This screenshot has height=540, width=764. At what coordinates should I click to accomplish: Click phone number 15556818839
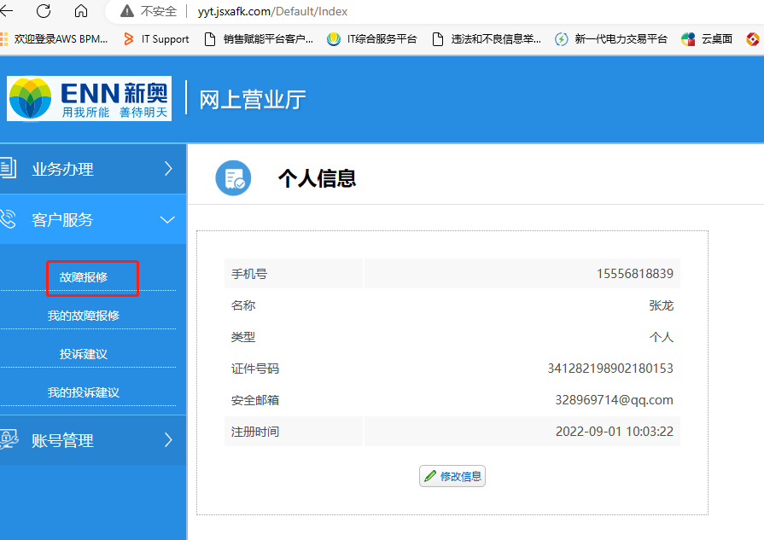point(635,274)
